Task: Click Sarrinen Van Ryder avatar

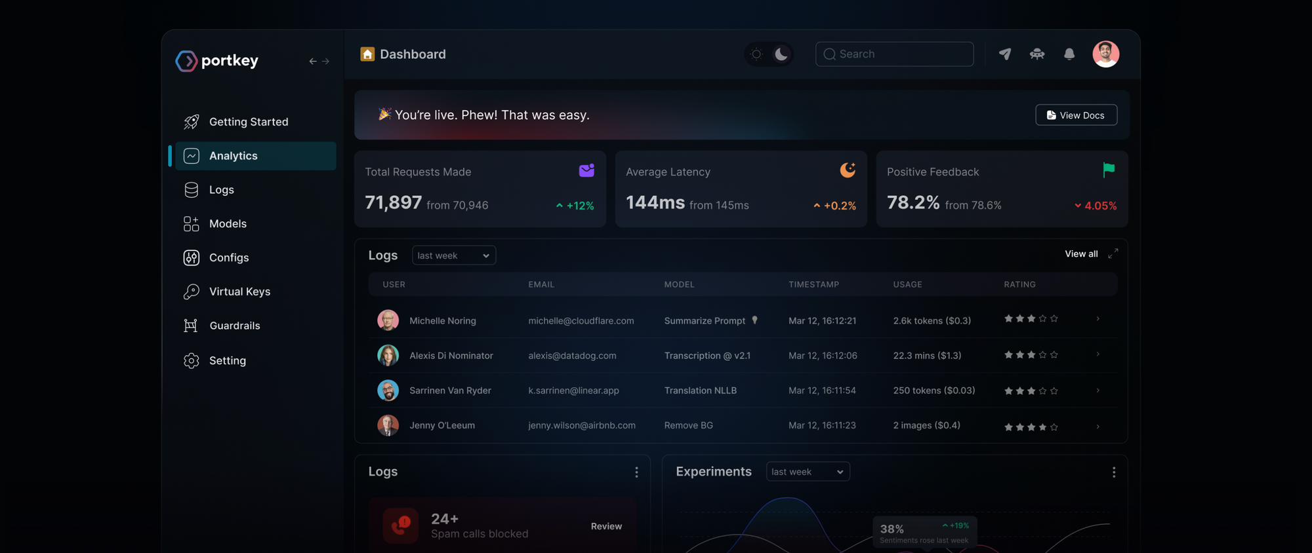Action: (x=388, y=391)
